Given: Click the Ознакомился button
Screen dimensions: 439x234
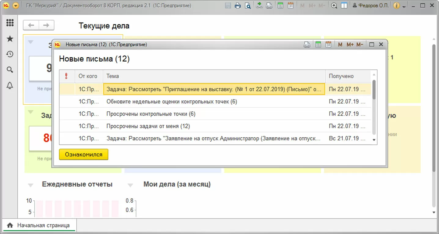Looking at the screenshot, I should 83,154.
